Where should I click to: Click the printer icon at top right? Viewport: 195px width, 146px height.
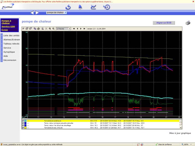click(x=188, y=23)
